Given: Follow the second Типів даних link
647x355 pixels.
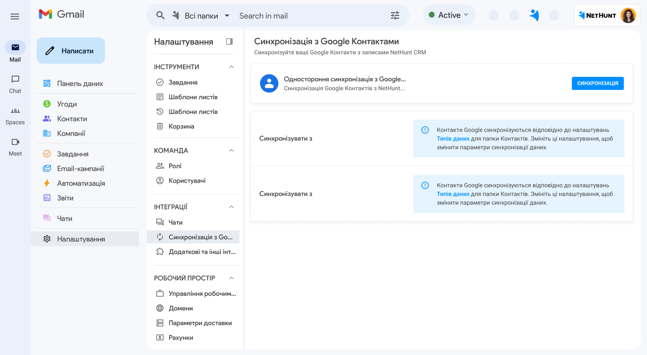Looking at the screenshot, I should coord(453,194).
